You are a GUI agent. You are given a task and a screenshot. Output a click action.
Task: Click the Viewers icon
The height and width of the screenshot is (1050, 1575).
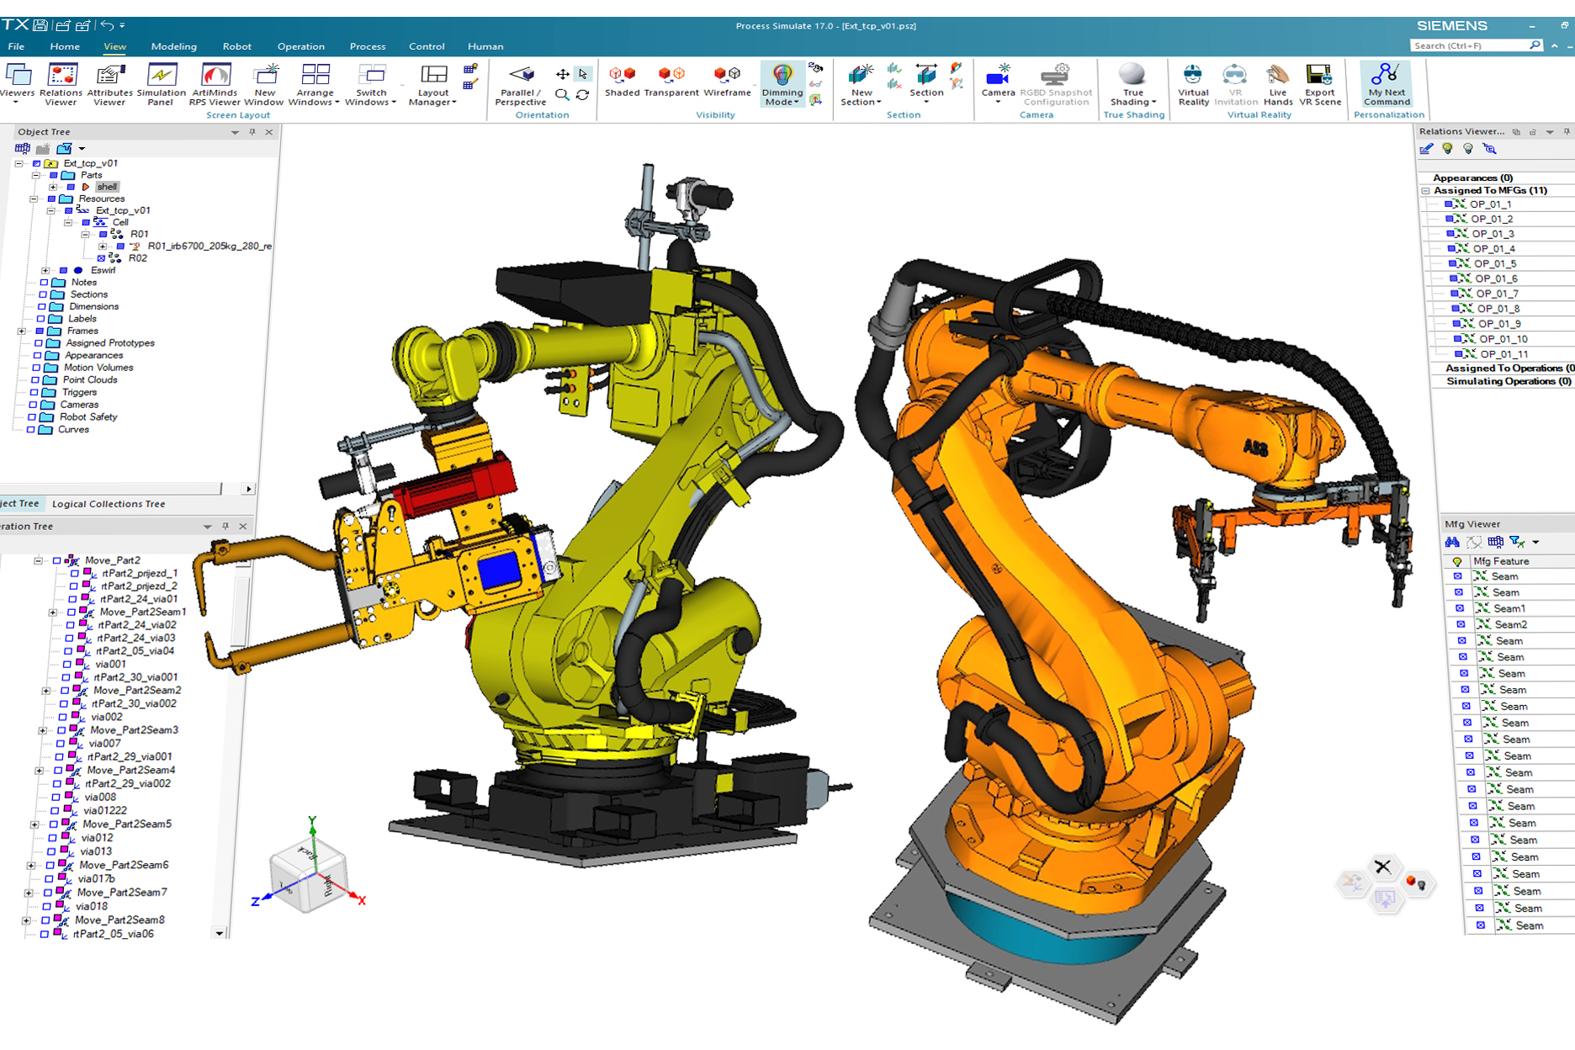click(x=17, y=83)
